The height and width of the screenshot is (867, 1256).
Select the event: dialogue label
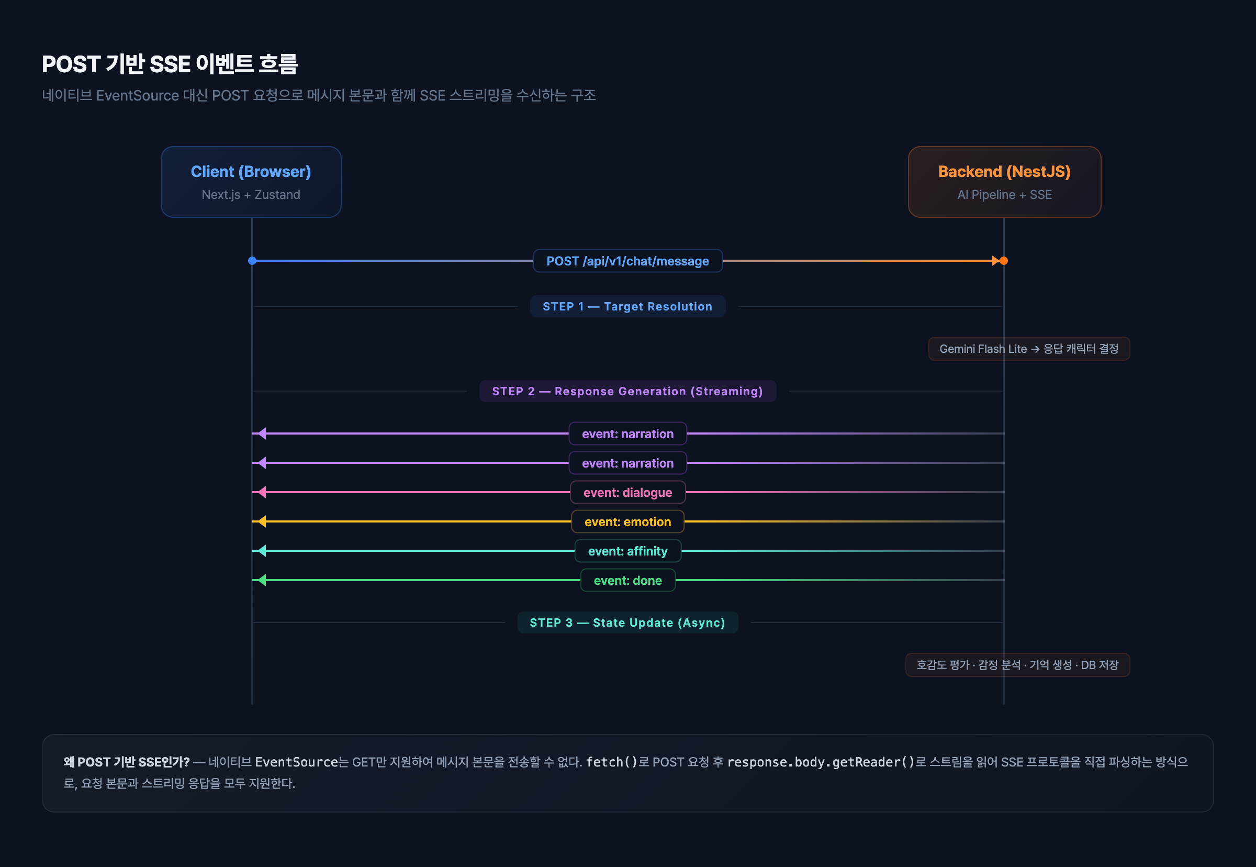tap(627, 493)
